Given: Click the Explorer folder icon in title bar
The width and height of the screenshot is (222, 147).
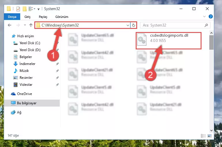Looking at the screenshot, I should pos(9,9).
